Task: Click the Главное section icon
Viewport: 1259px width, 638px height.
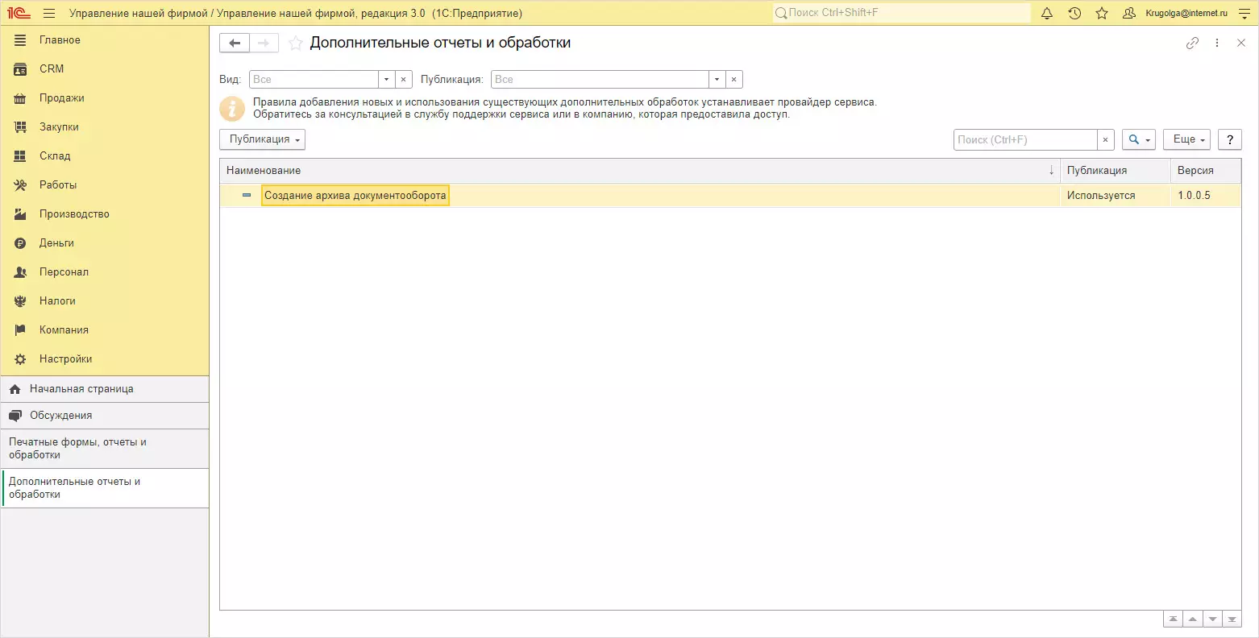Action: (x=20, y=40)
